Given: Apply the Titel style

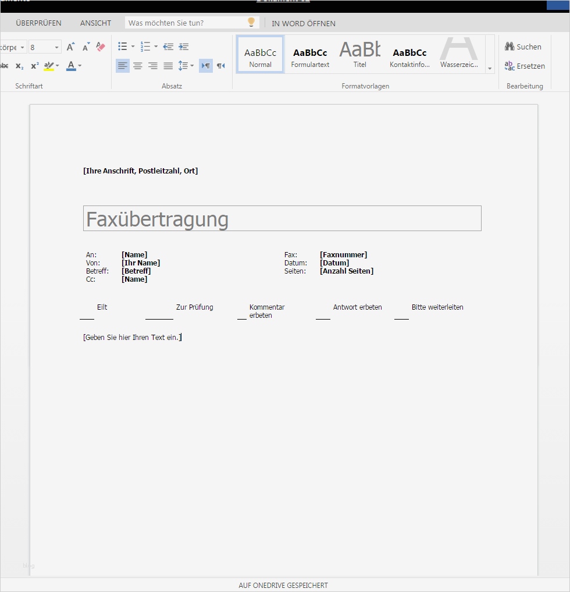Looking at the screenshot, I should point(359,54).
